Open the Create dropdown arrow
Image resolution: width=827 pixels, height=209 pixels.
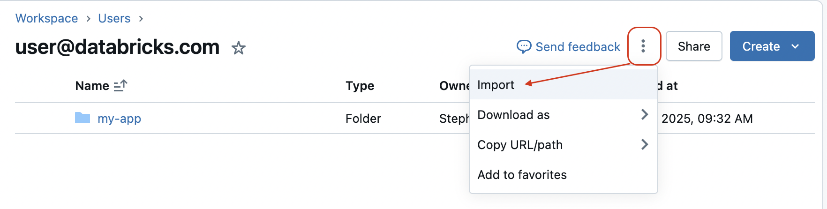point(795,46)
